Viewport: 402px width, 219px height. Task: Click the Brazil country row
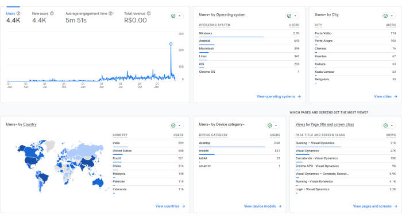point(148,159)
